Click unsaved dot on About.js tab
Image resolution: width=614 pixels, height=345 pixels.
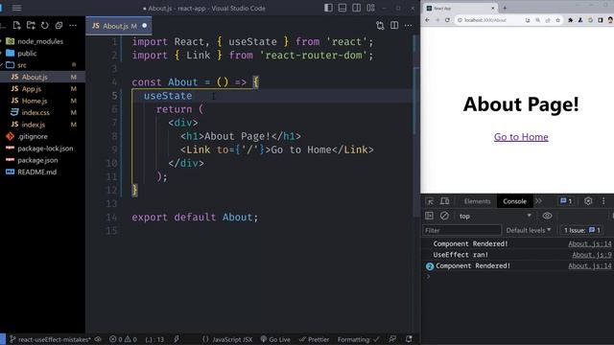coord(145,26)
